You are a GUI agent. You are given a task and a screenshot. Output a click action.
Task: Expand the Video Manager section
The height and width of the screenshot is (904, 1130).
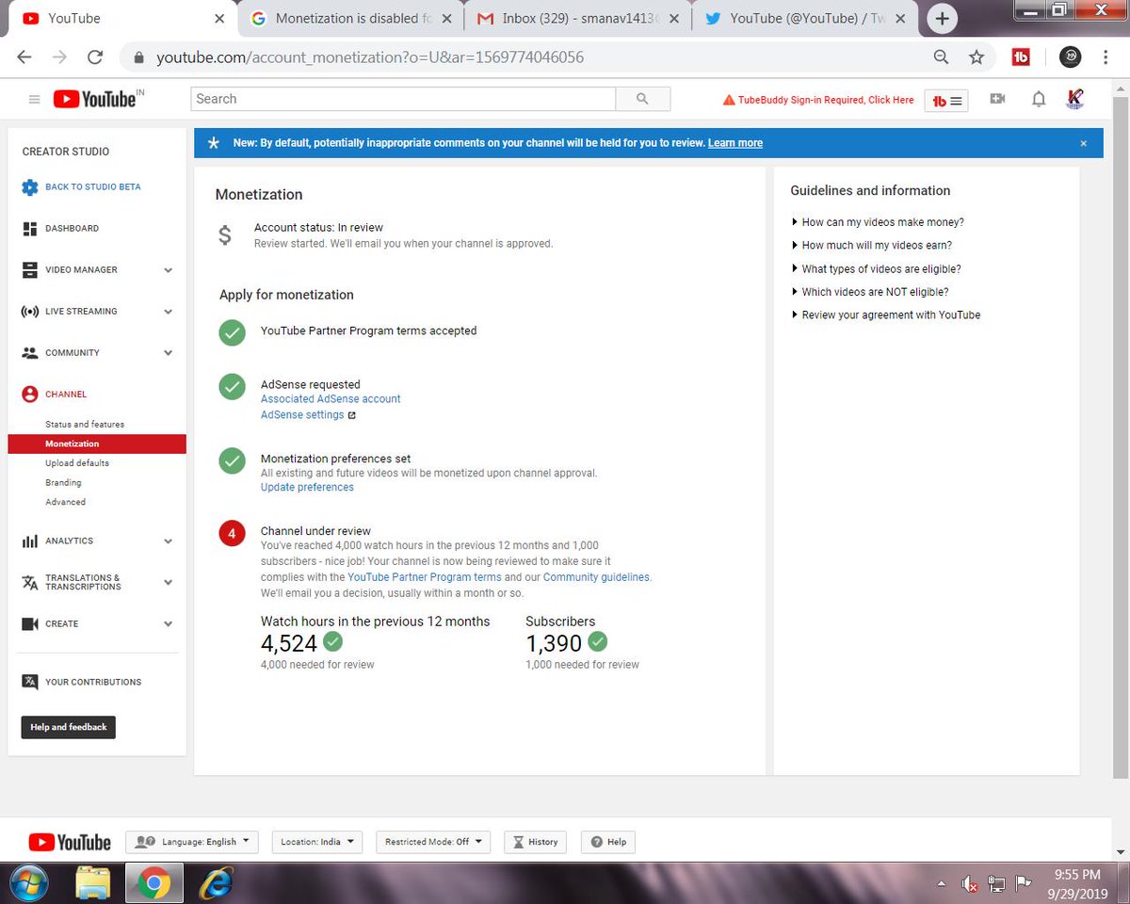pos(168,270)
